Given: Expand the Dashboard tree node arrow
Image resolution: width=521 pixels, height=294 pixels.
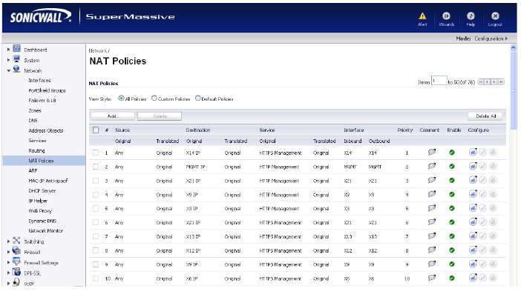Looking at the screenshot, I should (x=9, y=50).
